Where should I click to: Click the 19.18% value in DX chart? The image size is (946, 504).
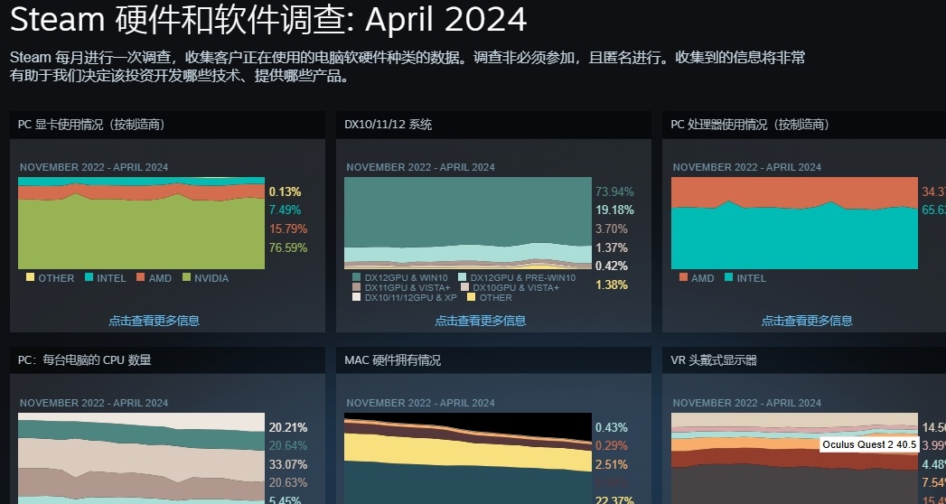(x=614, y=210)
